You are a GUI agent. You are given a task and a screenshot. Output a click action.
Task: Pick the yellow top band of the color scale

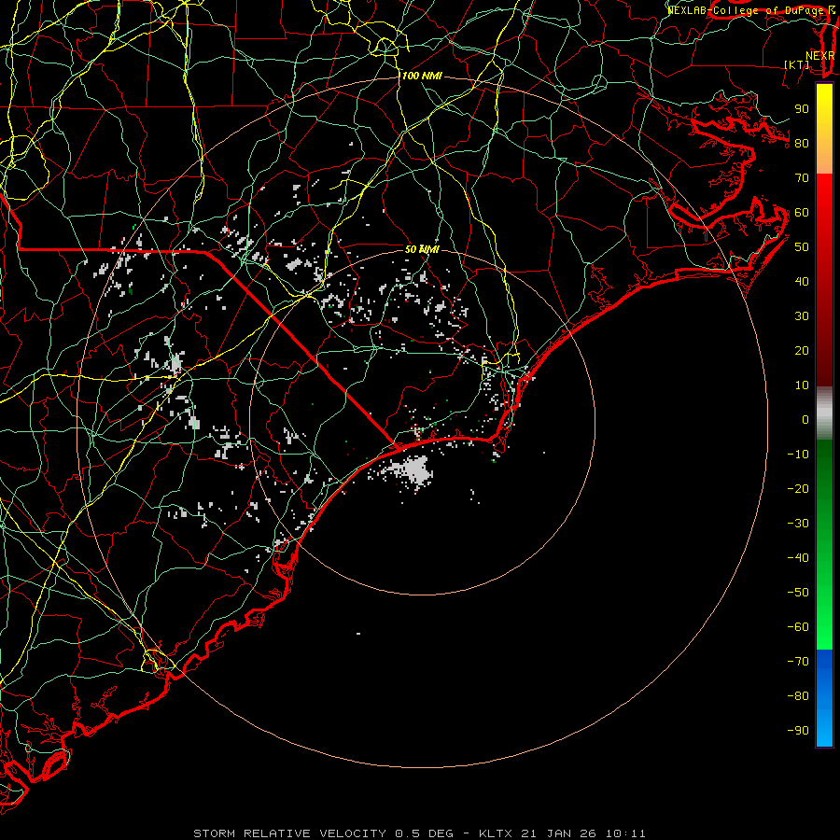824,129
